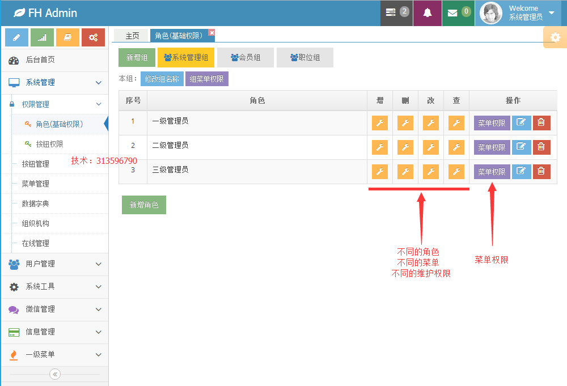Delete the 二级管理员 role

click(541, 147)
